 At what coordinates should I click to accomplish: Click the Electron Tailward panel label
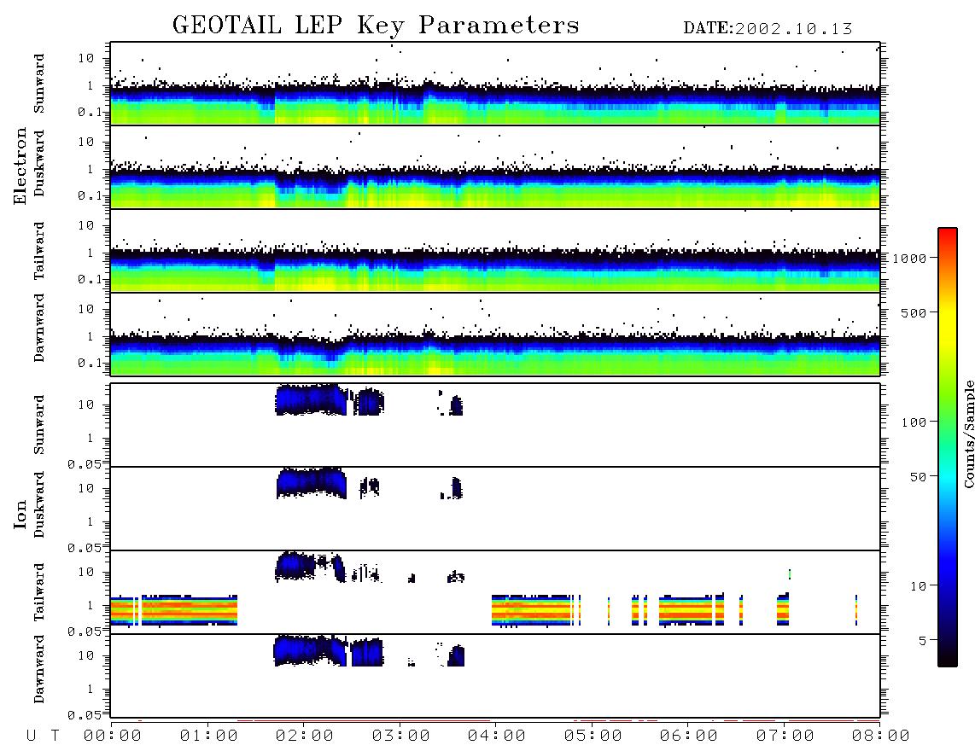point(39,250)
